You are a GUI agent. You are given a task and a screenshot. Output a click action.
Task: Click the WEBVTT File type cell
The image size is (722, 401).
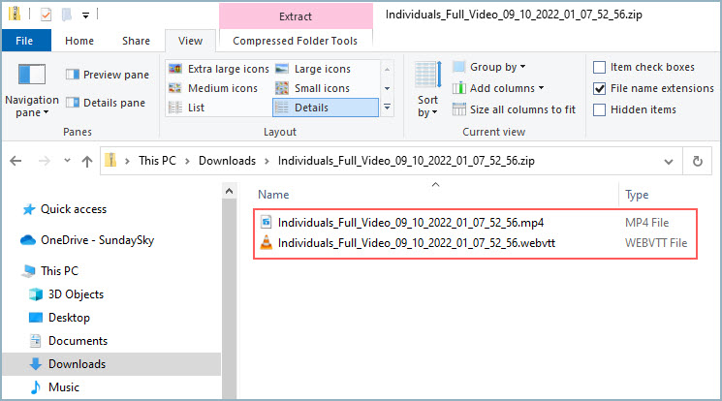point(656,243)
